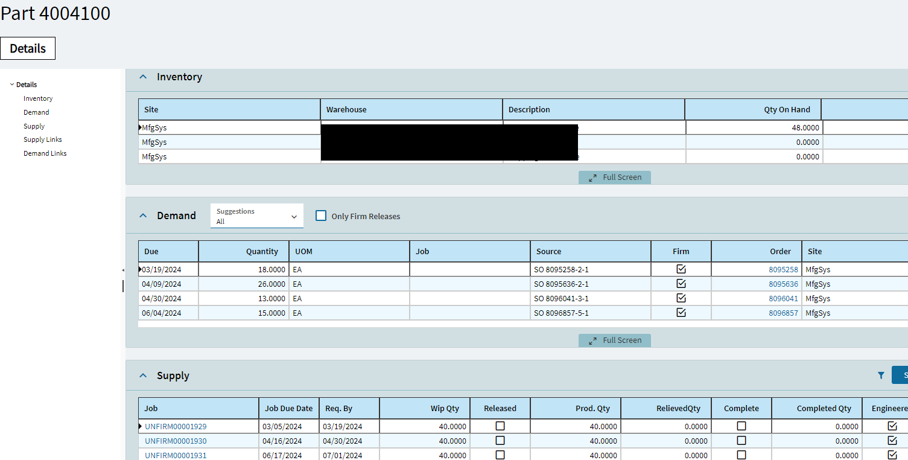The height and width of the screenshot is (460, 908).
Task: Toggle Engineered checkbox for UNFIRM00001929
Action: click(892, 426)
